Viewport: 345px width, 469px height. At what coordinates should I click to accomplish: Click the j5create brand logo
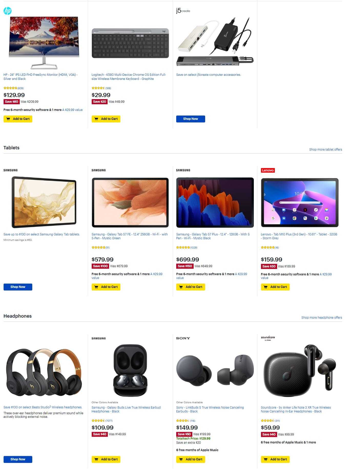point(183,11)
